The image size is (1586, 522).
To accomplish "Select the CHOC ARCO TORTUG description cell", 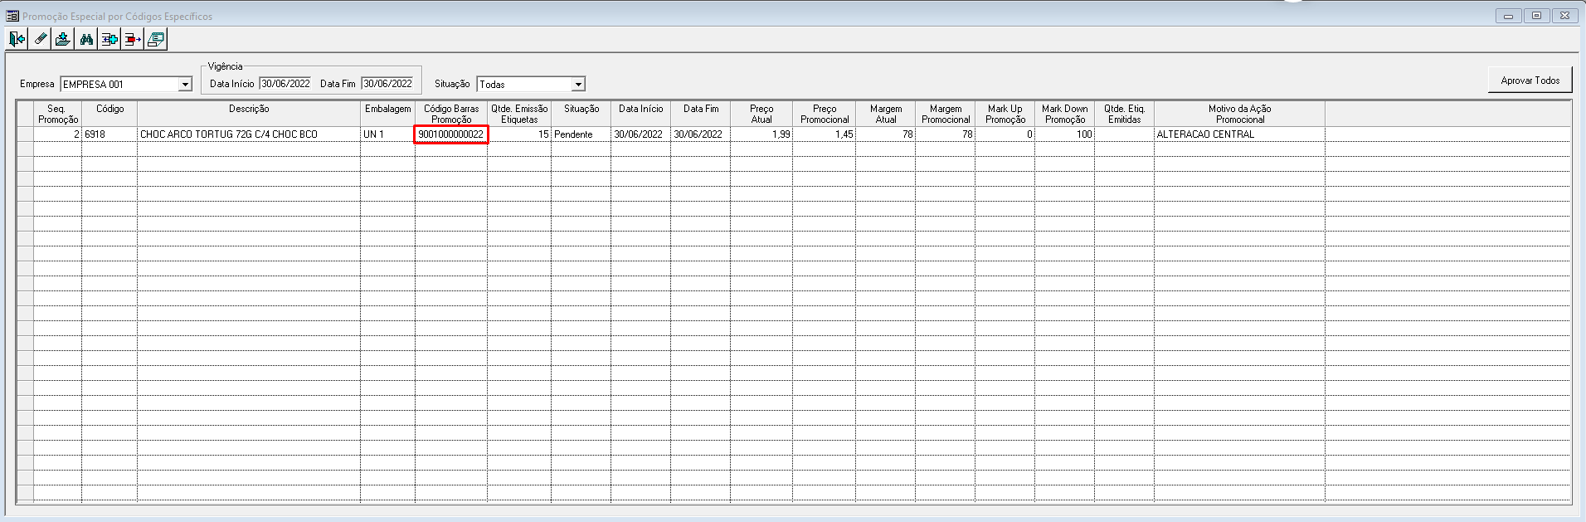I will point(249,134).
